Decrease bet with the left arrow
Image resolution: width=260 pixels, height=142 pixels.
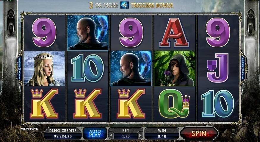111,136
